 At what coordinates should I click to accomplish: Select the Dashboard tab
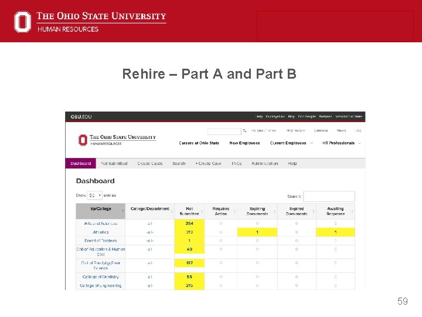(x=80, y=163)
